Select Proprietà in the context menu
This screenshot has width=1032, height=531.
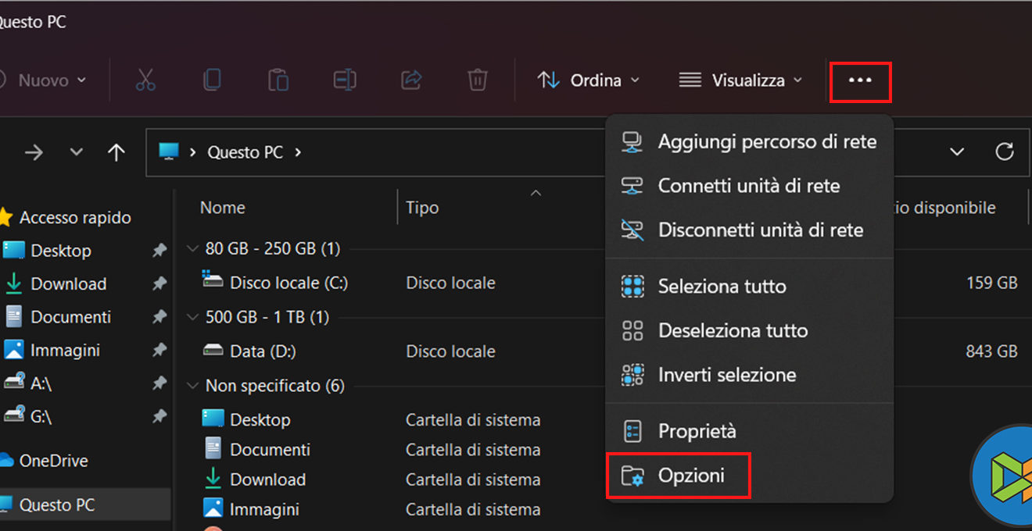(x=697, y=431)
